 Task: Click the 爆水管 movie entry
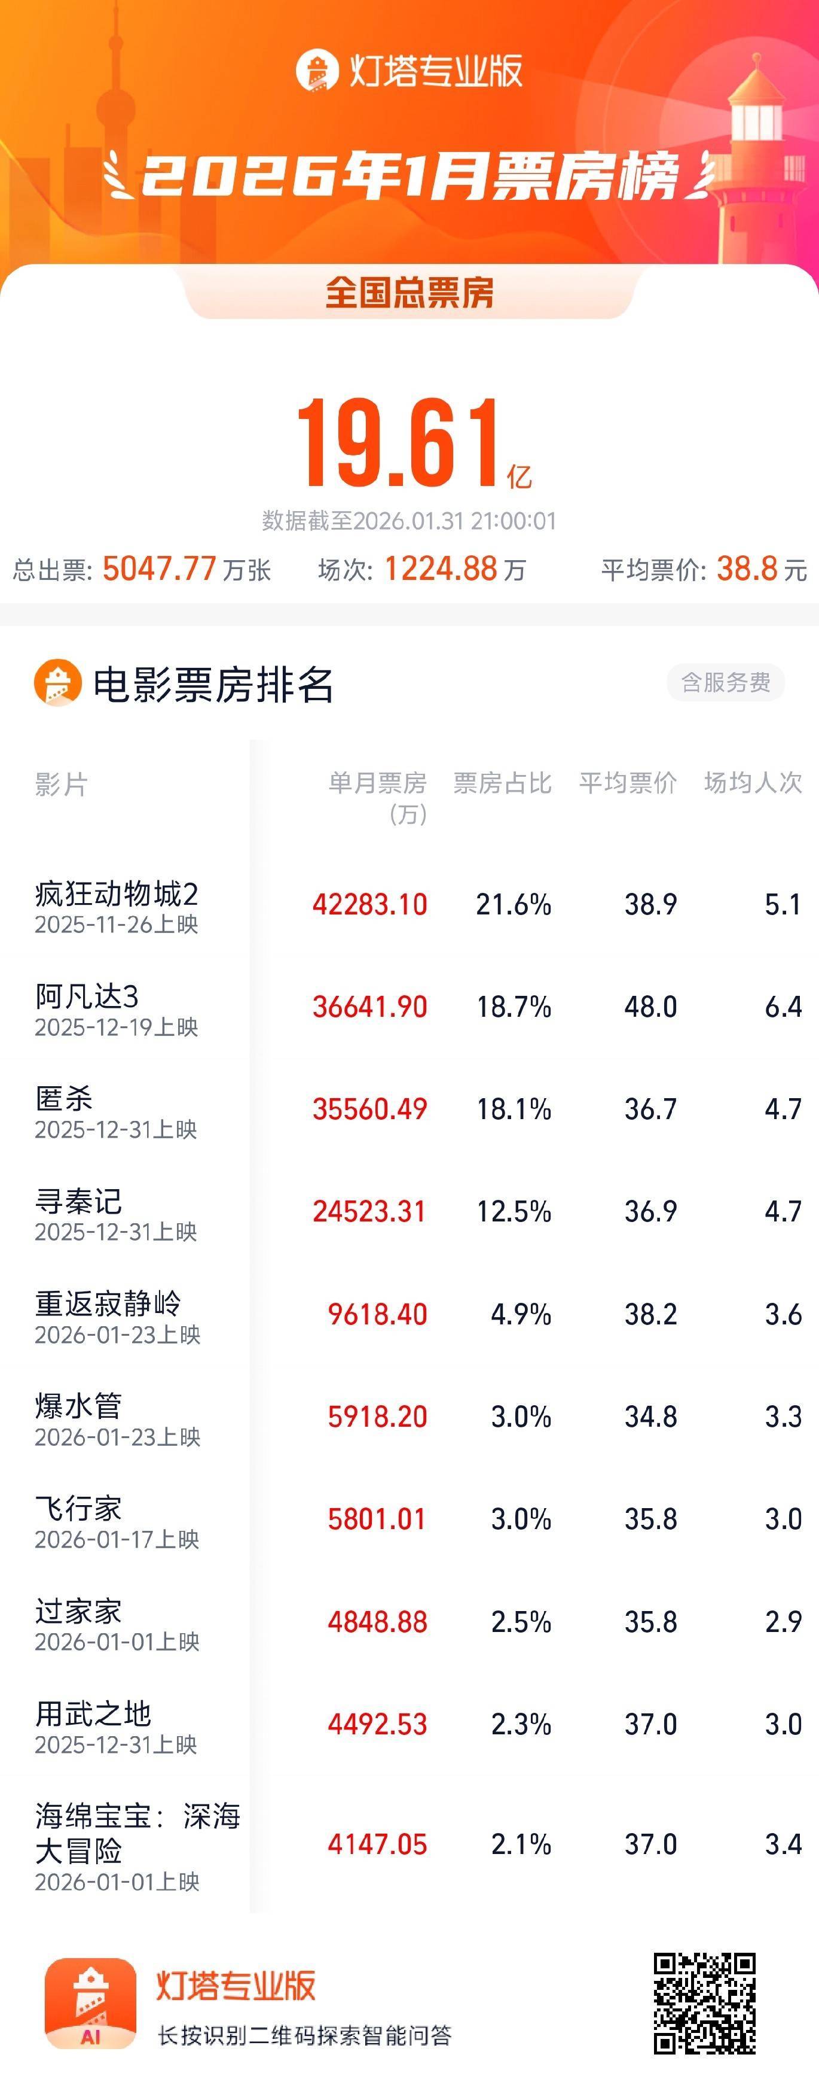pos(78,1406)
